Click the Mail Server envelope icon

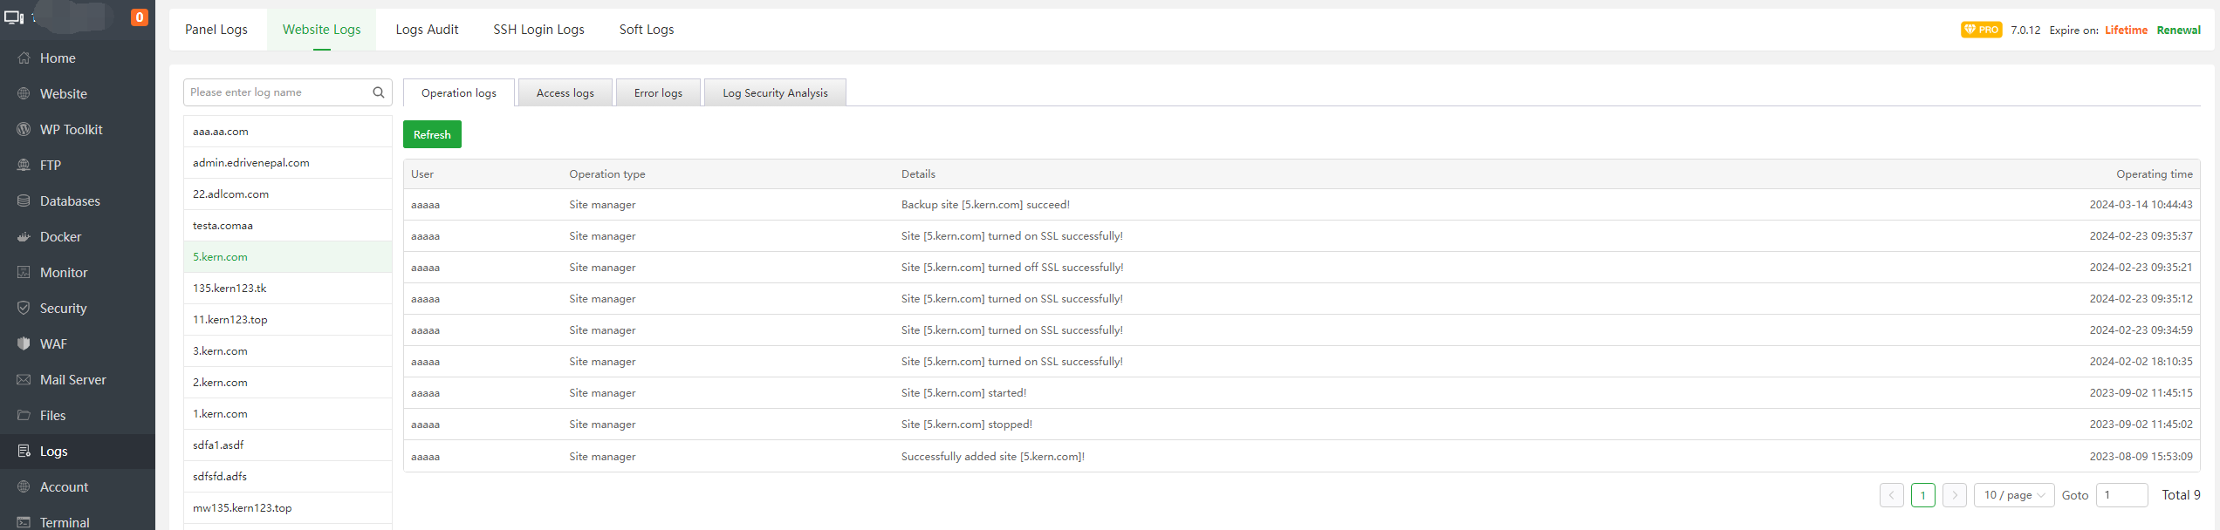pos(24,380)
